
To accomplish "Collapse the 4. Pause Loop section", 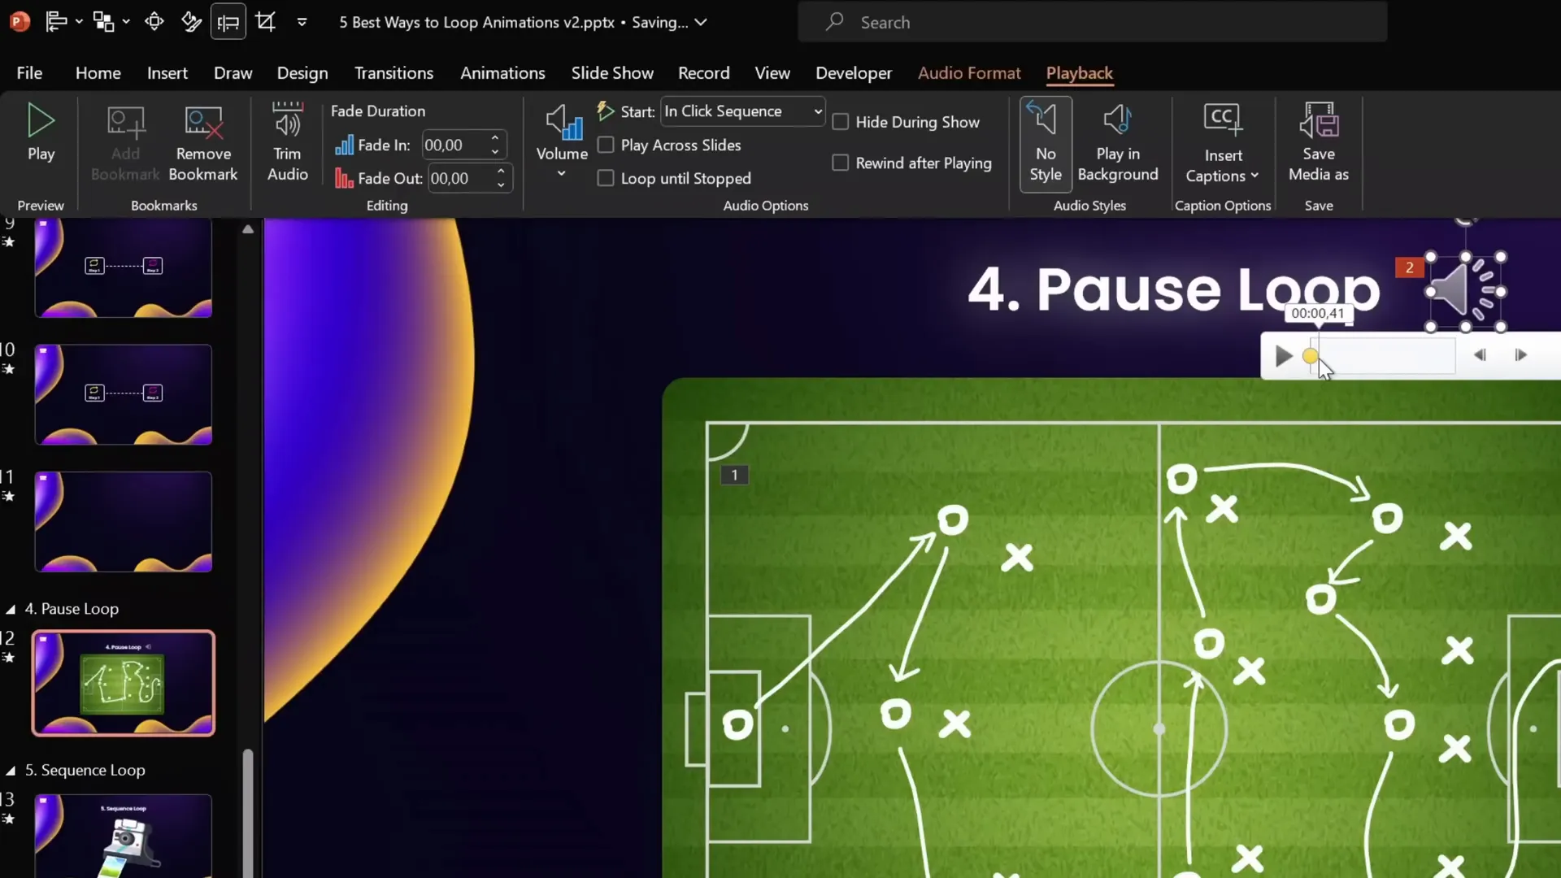I will [x=11, y=609].
